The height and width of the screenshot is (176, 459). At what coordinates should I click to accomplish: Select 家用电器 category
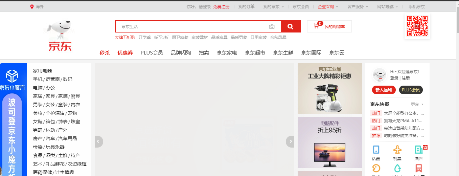[x=43, y=71]
